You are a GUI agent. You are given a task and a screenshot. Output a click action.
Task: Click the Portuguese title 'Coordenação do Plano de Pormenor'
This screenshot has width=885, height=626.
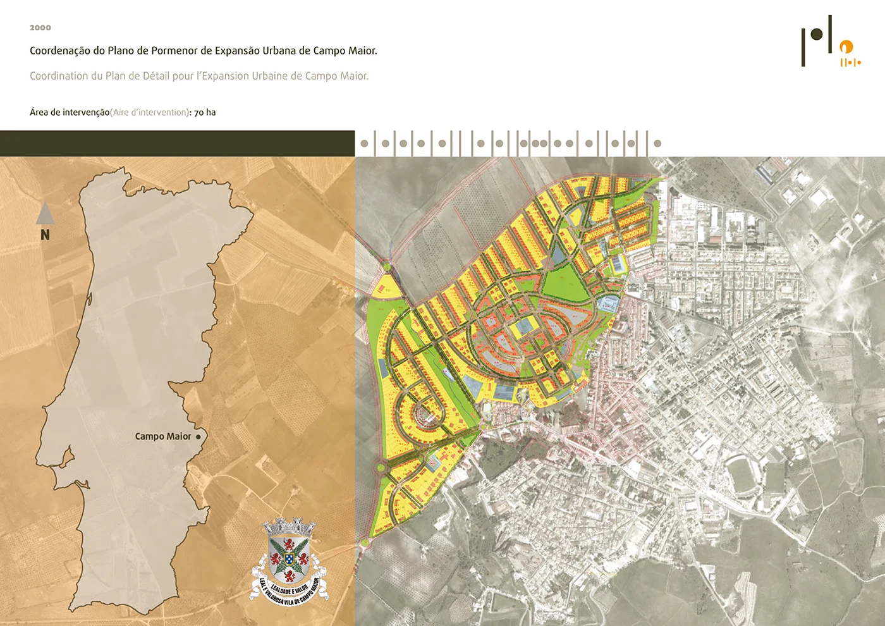[204, 51]
